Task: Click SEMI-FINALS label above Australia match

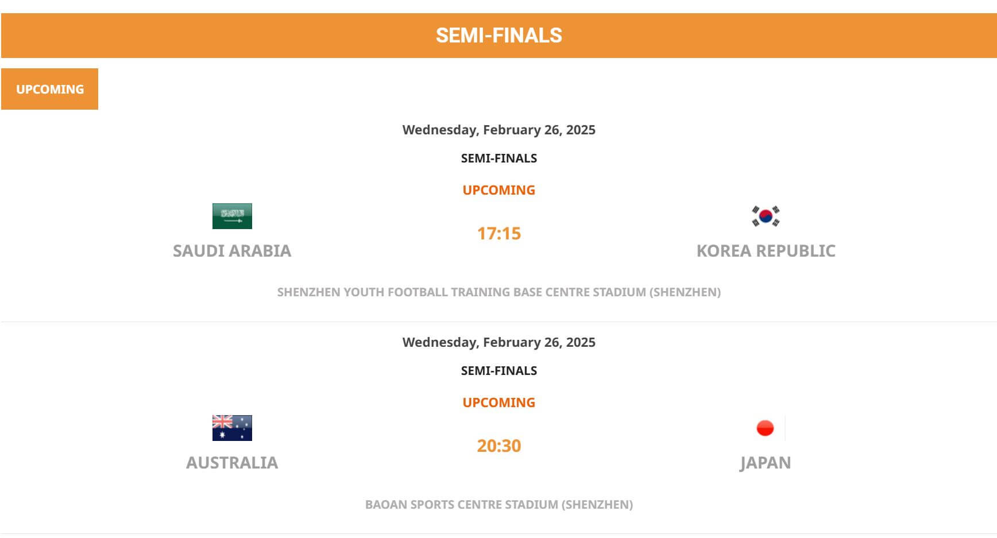Action: coord(499,371)
